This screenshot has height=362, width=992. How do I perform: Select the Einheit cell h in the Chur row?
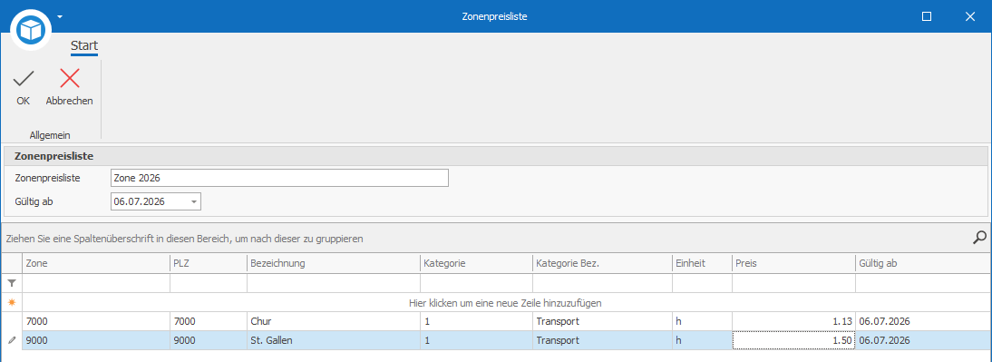point(702,321)
